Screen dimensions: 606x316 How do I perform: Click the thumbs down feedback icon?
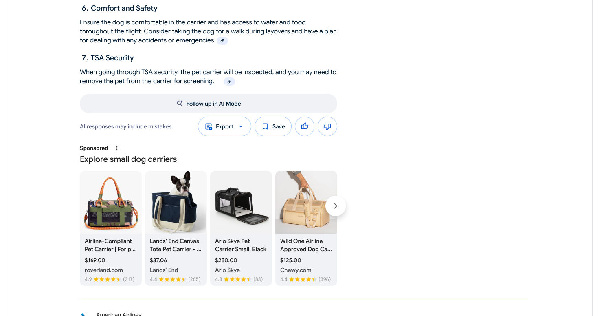pos(327,126)
